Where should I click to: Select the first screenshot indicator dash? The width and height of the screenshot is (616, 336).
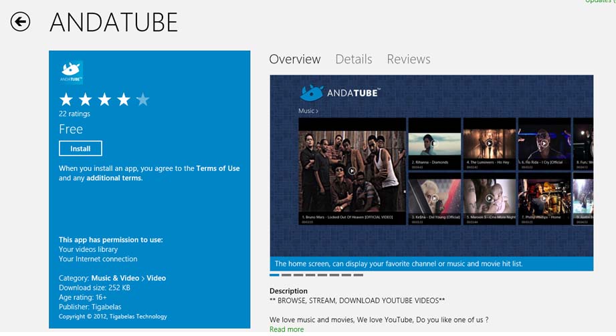coord(274,275)
